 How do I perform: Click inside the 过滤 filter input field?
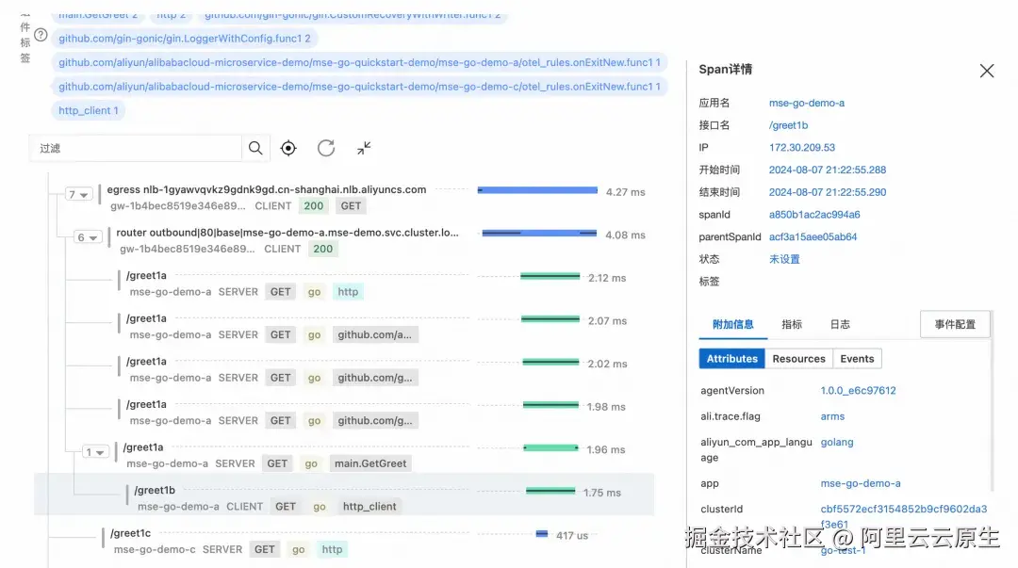click(x=132, y=148)
